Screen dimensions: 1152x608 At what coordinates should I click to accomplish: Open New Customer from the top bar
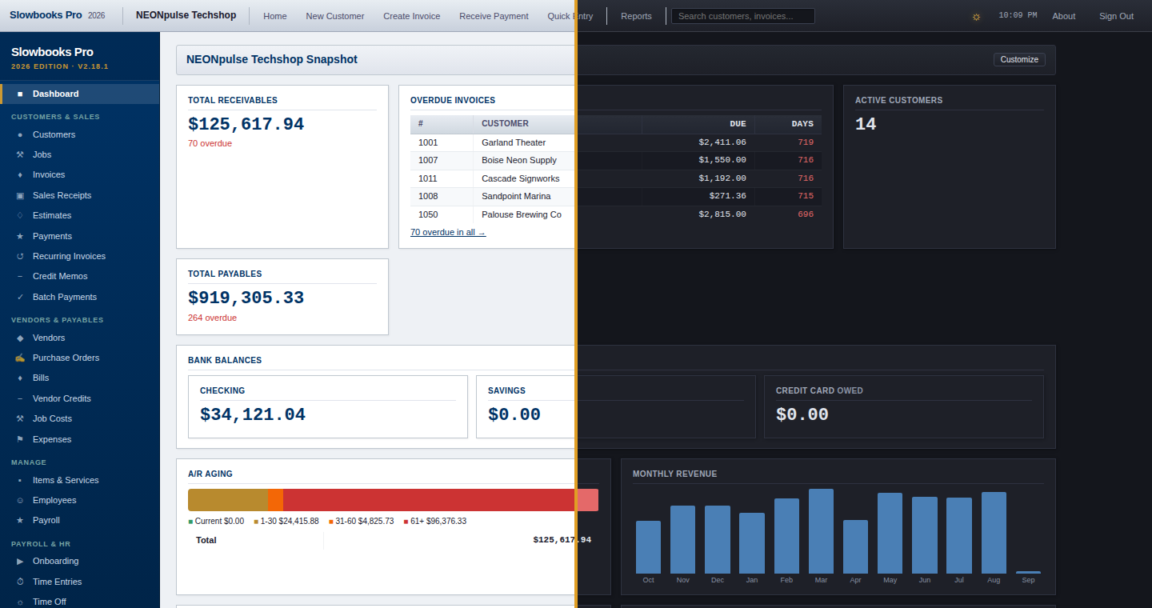335,16
